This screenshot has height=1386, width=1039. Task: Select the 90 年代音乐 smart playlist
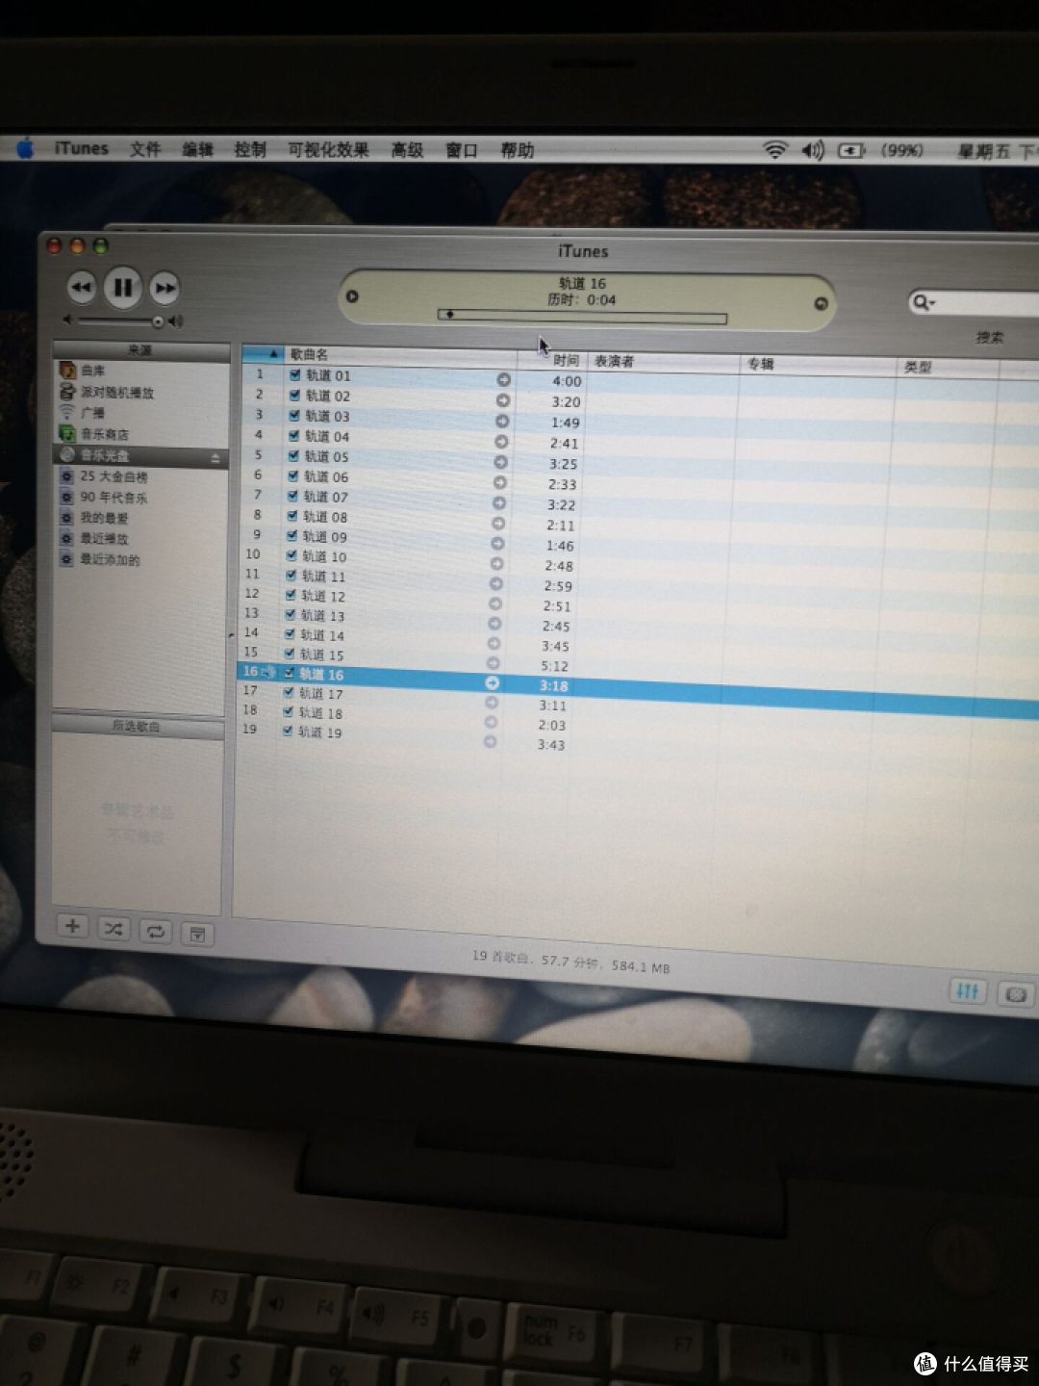point(115,497)
